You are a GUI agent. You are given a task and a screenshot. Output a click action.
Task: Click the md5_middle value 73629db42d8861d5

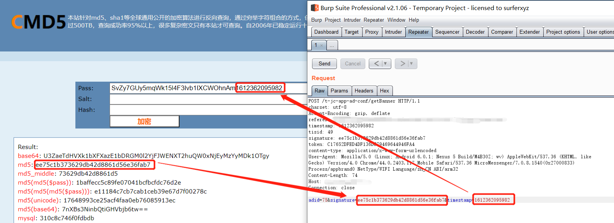click(88, 173)
